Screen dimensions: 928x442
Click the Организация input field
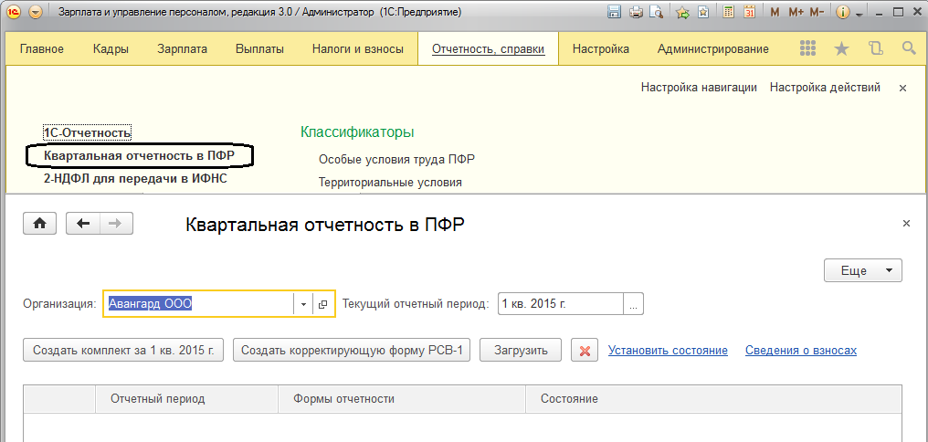[x=199, y=303]
